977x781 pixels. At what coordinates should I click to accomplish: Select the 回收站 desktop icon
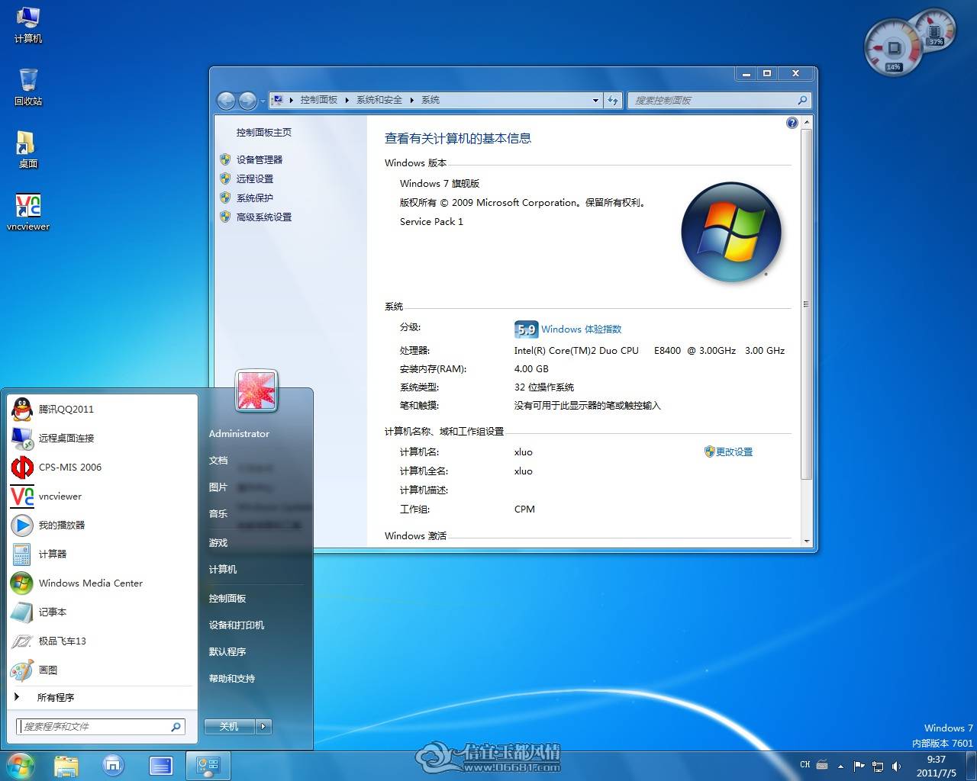click(28, 87)
